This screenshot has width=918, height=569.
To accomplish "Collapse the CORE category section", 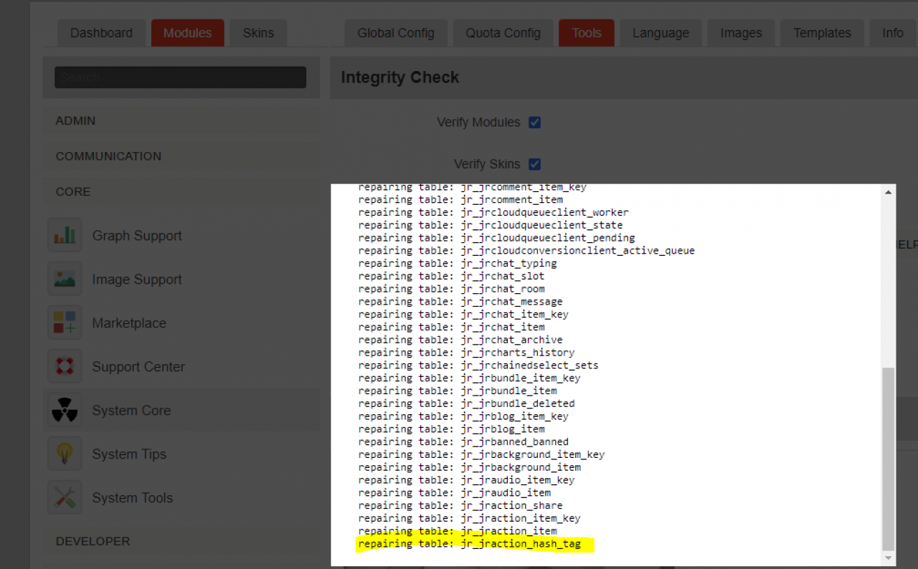I will [181, 191].
